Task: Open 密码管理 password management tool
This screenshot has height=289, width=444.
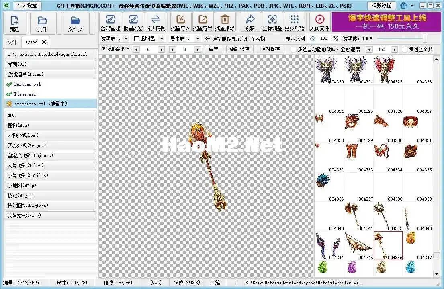Action: coord(110,22)
